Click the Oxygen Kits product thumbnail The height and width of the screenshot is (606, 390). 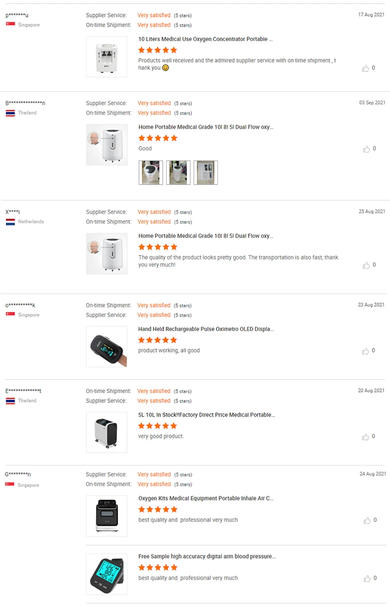(x=107, y=516)
